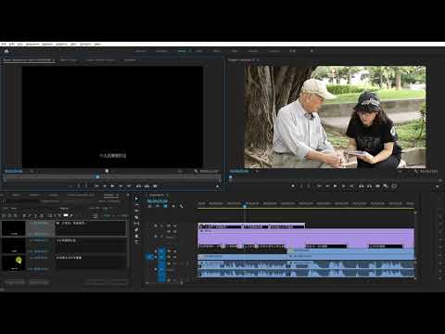This screenshot has width=445, height=334.
Task: Toggle Linked Selection in the timeline header
Action: [165, 206]
